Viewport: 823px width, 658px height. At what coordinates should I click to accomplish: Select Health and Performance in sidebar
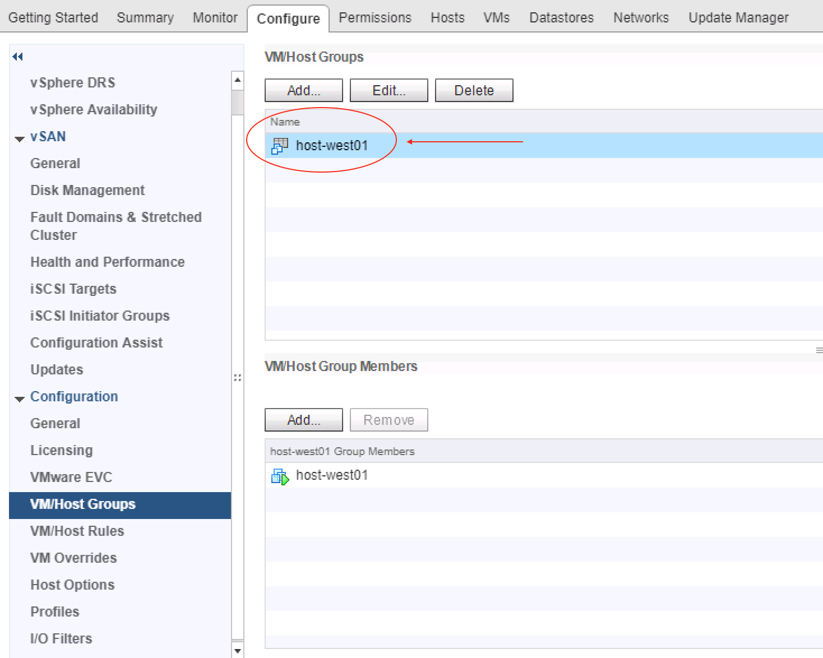[x=107, y=262]
